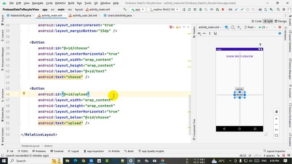Open the API 33 version dropdown

pyautogui.click(x=263, y=27)
